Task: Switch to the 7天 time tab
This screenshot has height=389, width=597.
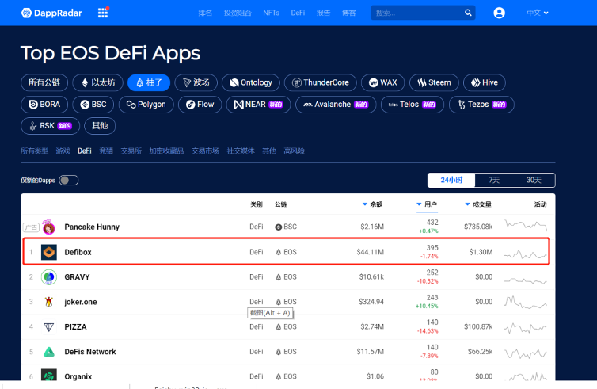Action: tap(494, 180)
